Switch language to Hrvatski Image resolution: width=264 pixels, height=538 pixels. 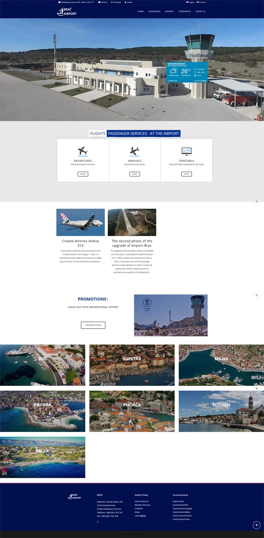[201, 2]
